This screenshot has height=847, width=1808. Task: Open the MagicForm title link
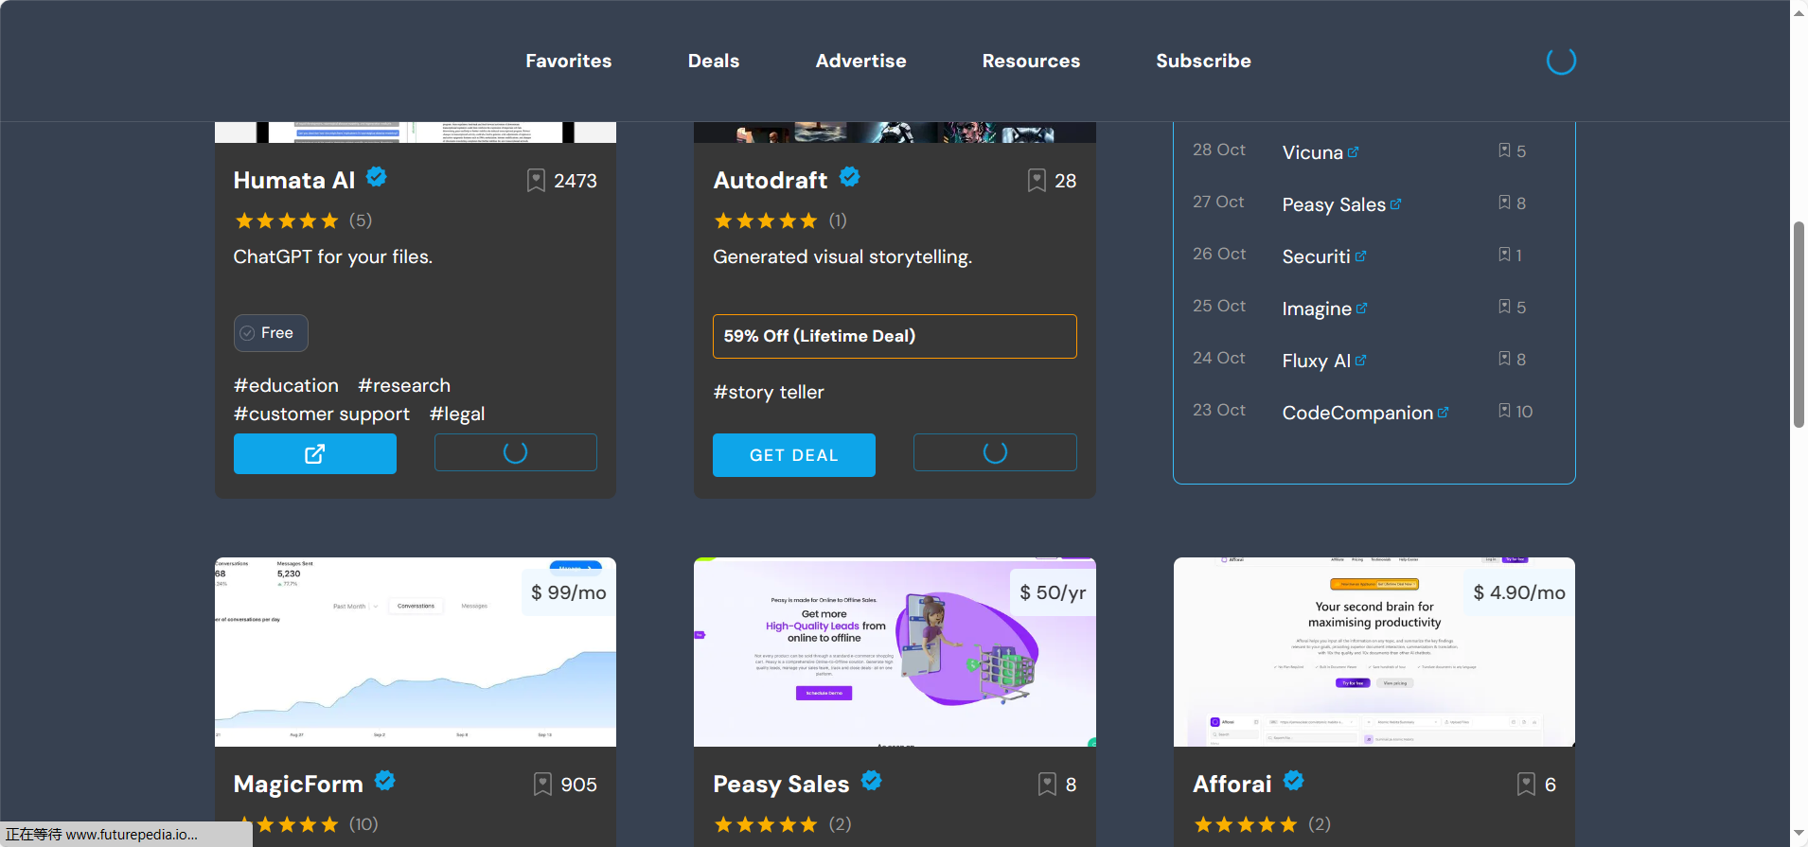[298, 784]
